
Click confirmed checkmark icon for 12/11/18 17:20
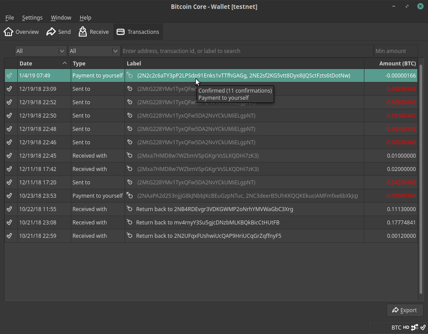(x=9, y=182)
